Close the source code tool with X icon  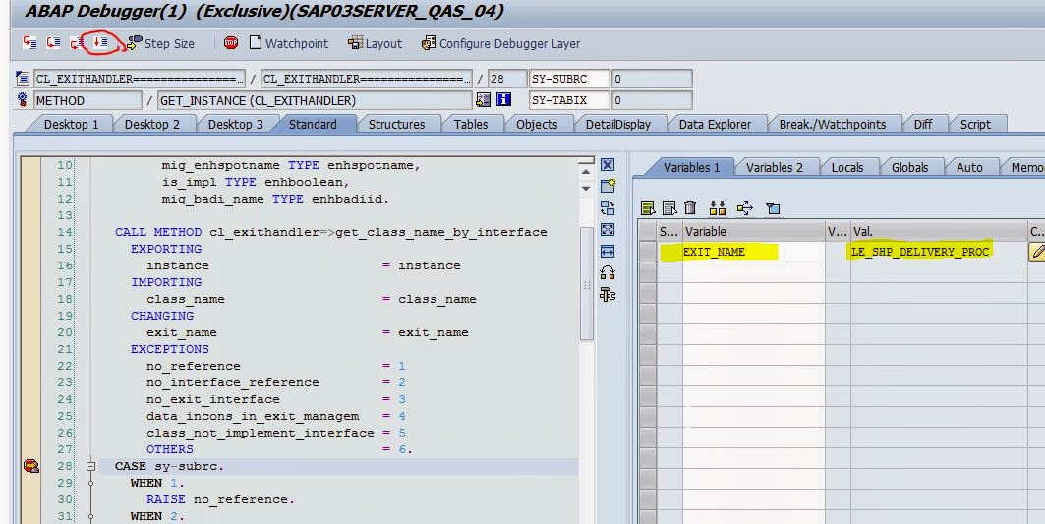[x=608, y=165]
